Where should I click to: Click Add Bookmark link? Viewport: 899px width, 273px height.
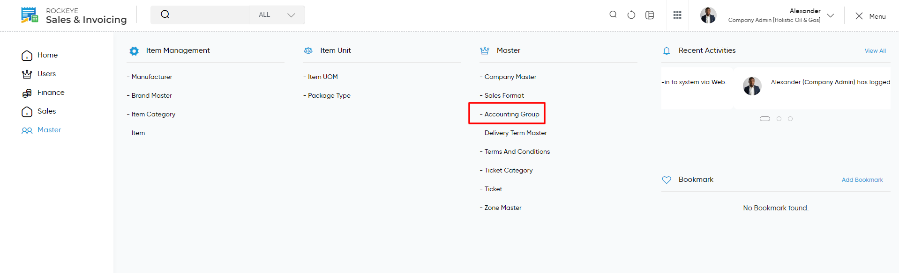[x=862, y=180]
